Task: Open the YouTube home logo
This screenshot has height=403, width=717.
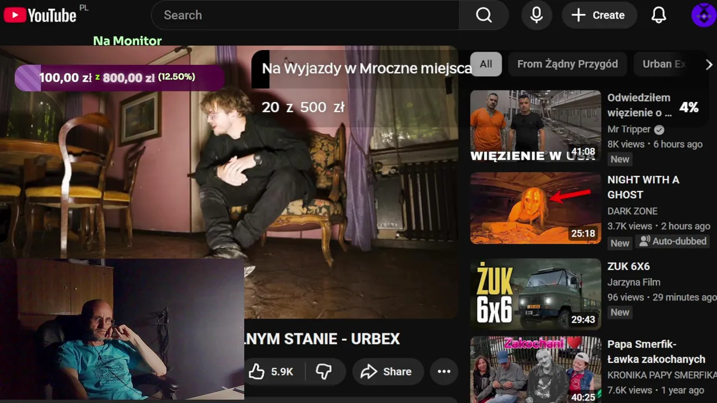Action: pos(40,15)
